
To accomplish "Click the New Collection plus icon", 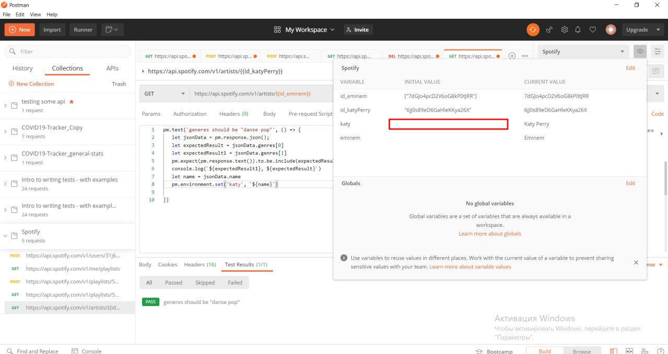I will 11,84.
